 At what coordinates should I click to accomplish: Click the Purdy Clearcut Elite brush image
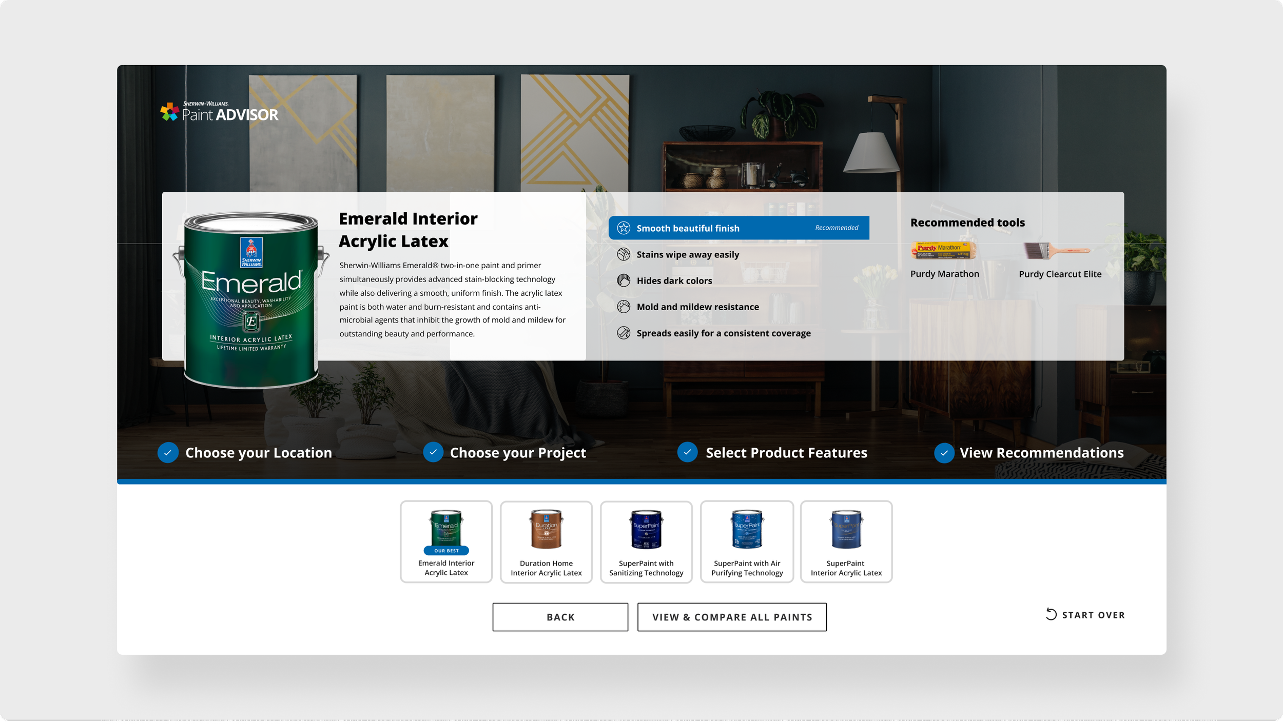coord(1056,251)
